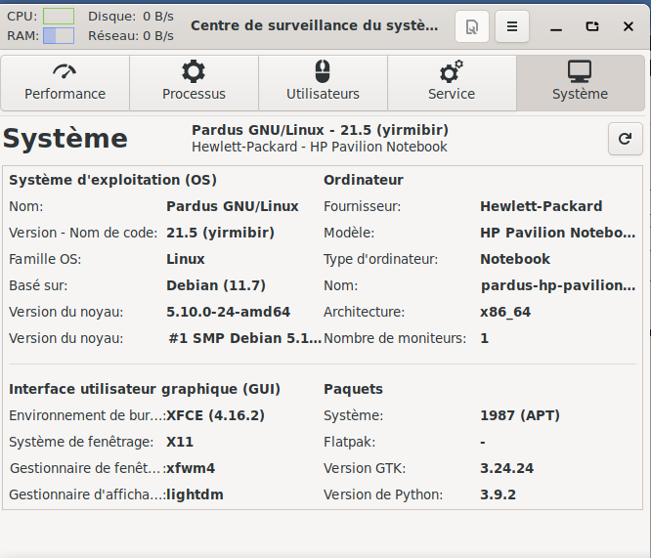Click the truncated value '#1 SMP Debian 5.1...'
The image size is (651, 558).
[x=245, y=338]
